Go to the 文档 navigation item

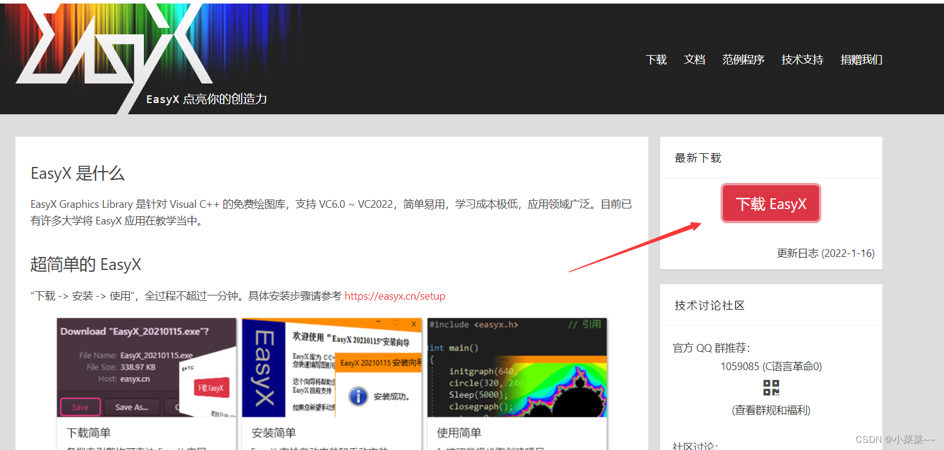695,60
